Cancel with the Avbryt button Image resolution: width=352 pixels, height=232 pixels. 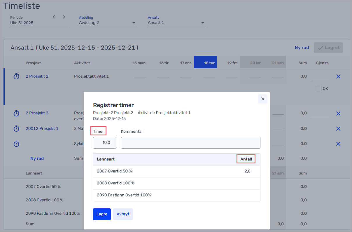coord(123,214)
